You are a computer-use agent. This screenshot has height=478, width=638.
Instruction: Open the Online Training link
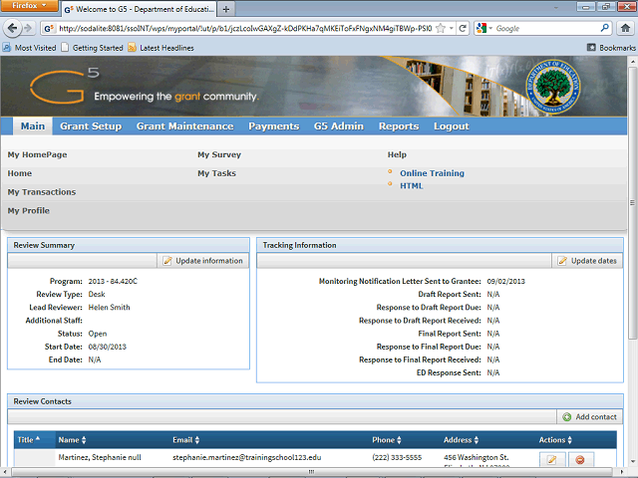pos(432,173)
